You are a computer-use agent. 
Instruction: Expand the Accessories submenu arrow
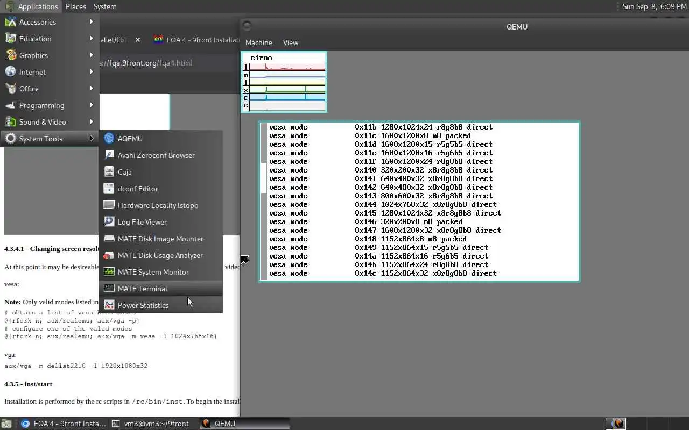[x=92, y=22]
